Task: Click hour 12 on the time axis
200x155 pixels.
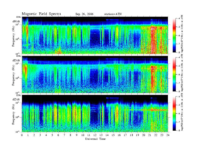Action: click(x=95, y=135)
